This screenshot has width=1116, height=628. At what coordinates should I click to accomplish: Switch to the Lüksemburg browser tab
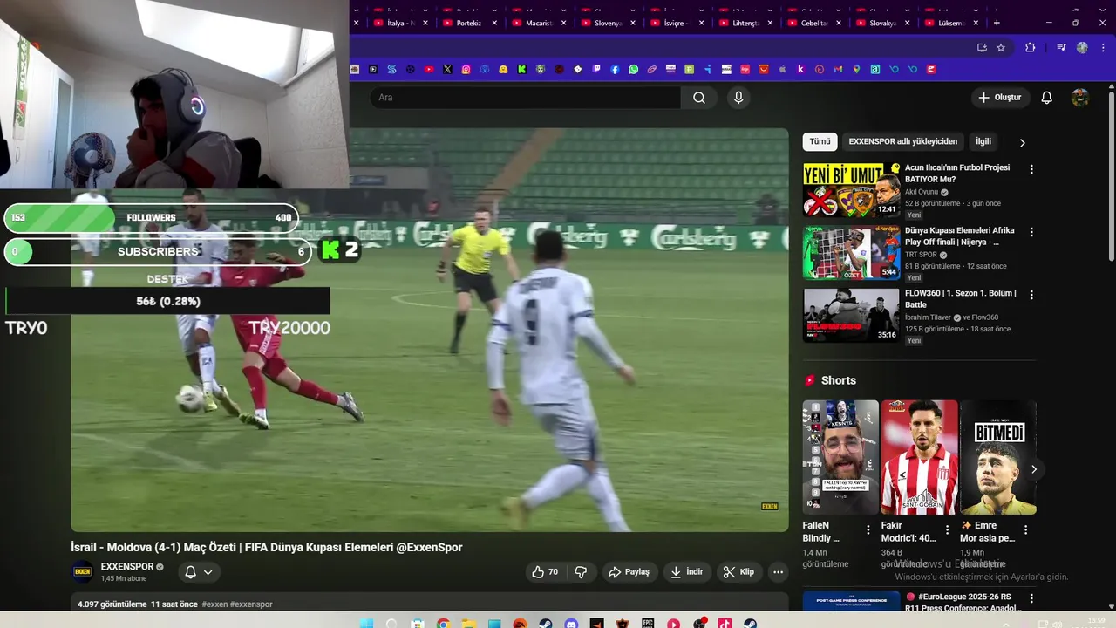coord(951,23)
